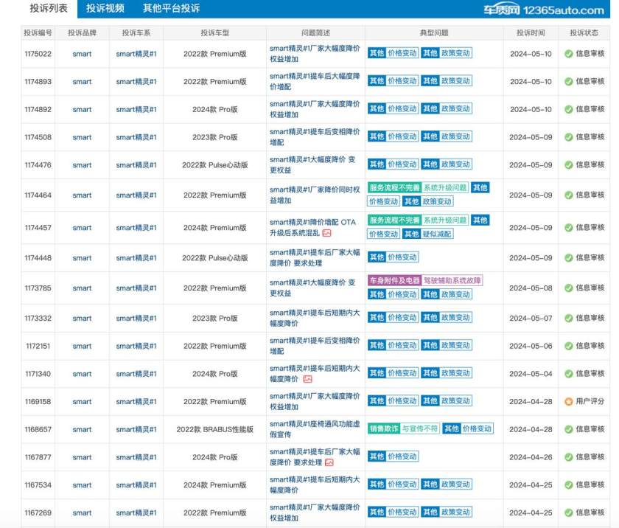Image resolution: width=619 pixels, height=528 pixels.
Task: Click the 驾驶辅助系统故障 tag in row 1173785
Action: tap(452, 280)
